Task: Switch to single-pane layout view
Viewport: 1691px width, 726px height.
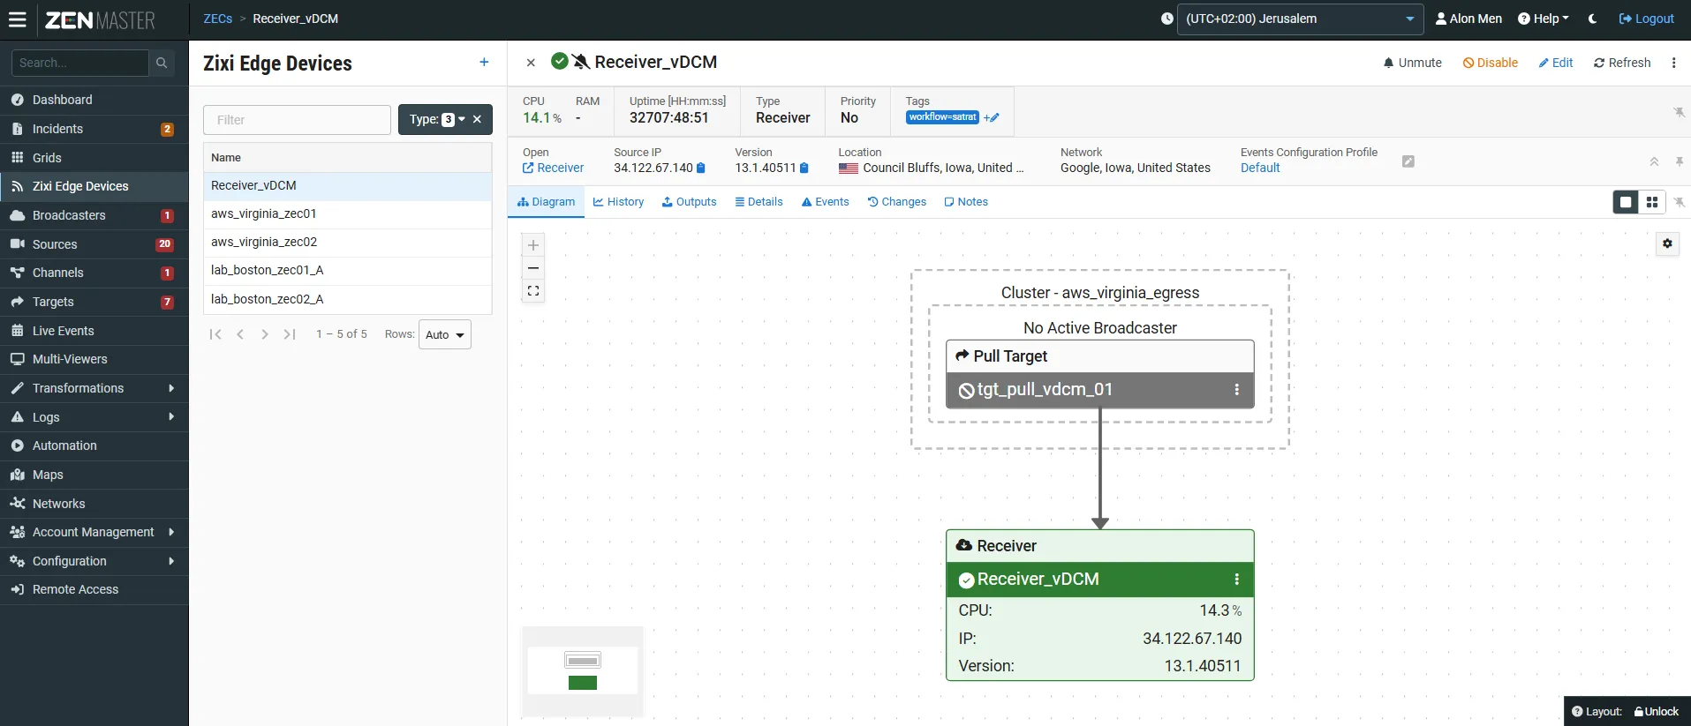Action: coord(1626,202)
